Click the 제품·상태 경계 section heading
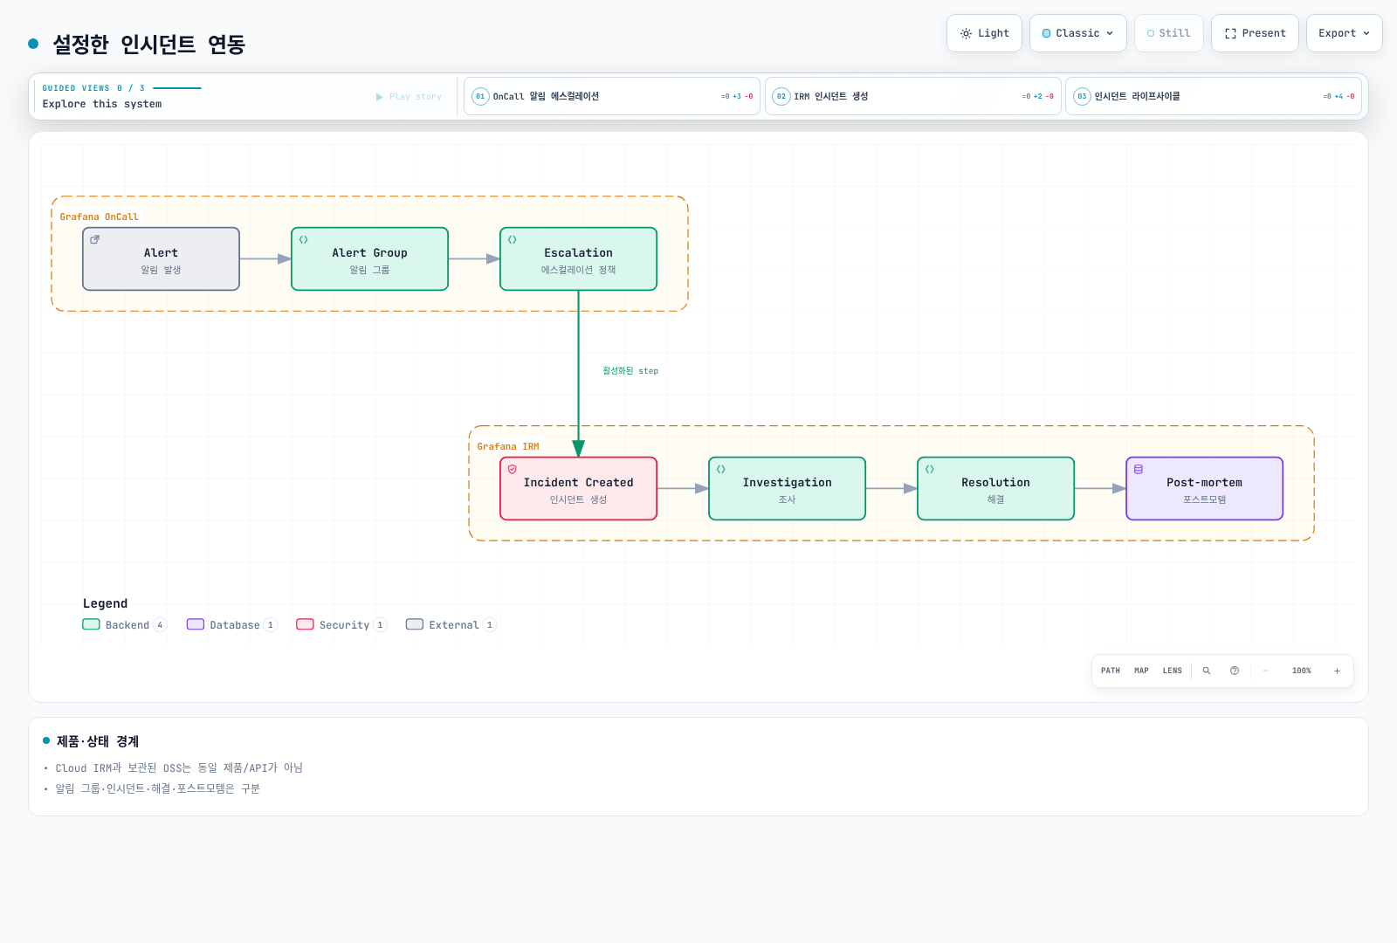Viewport: 1397px width, 943px height. point(98,741)
